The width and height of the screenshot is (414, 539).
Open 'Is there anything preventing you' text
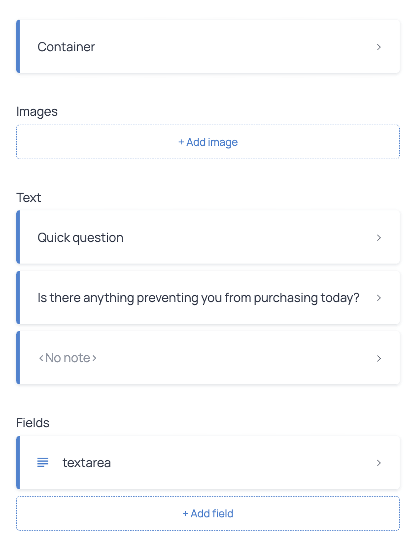pyautogui.click(x=199, y=298)
